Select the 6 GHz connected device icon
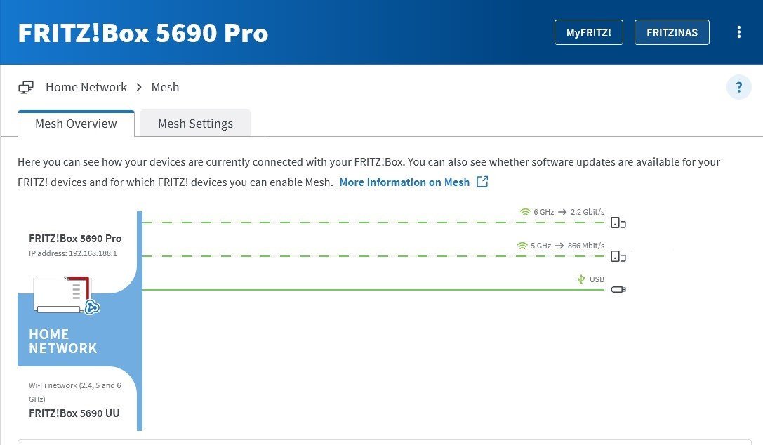This screenshot has width=763, height=445. tap(618, 223)
